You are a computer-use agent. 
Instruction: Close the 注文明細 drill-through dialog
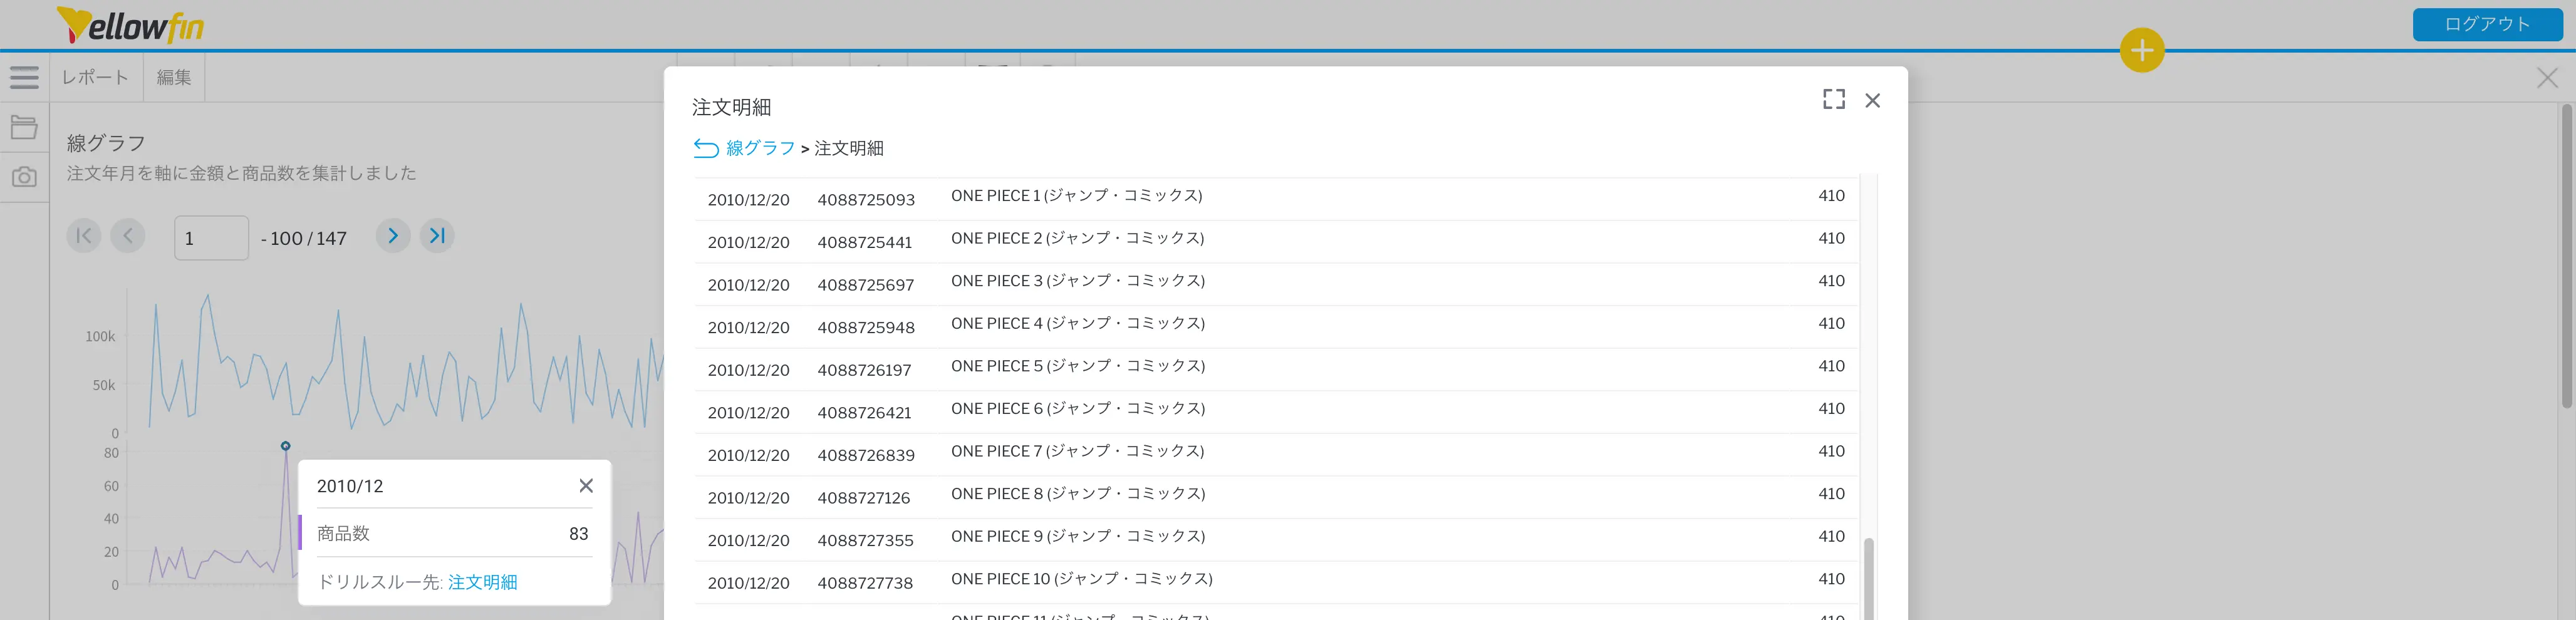(1872, 100)
